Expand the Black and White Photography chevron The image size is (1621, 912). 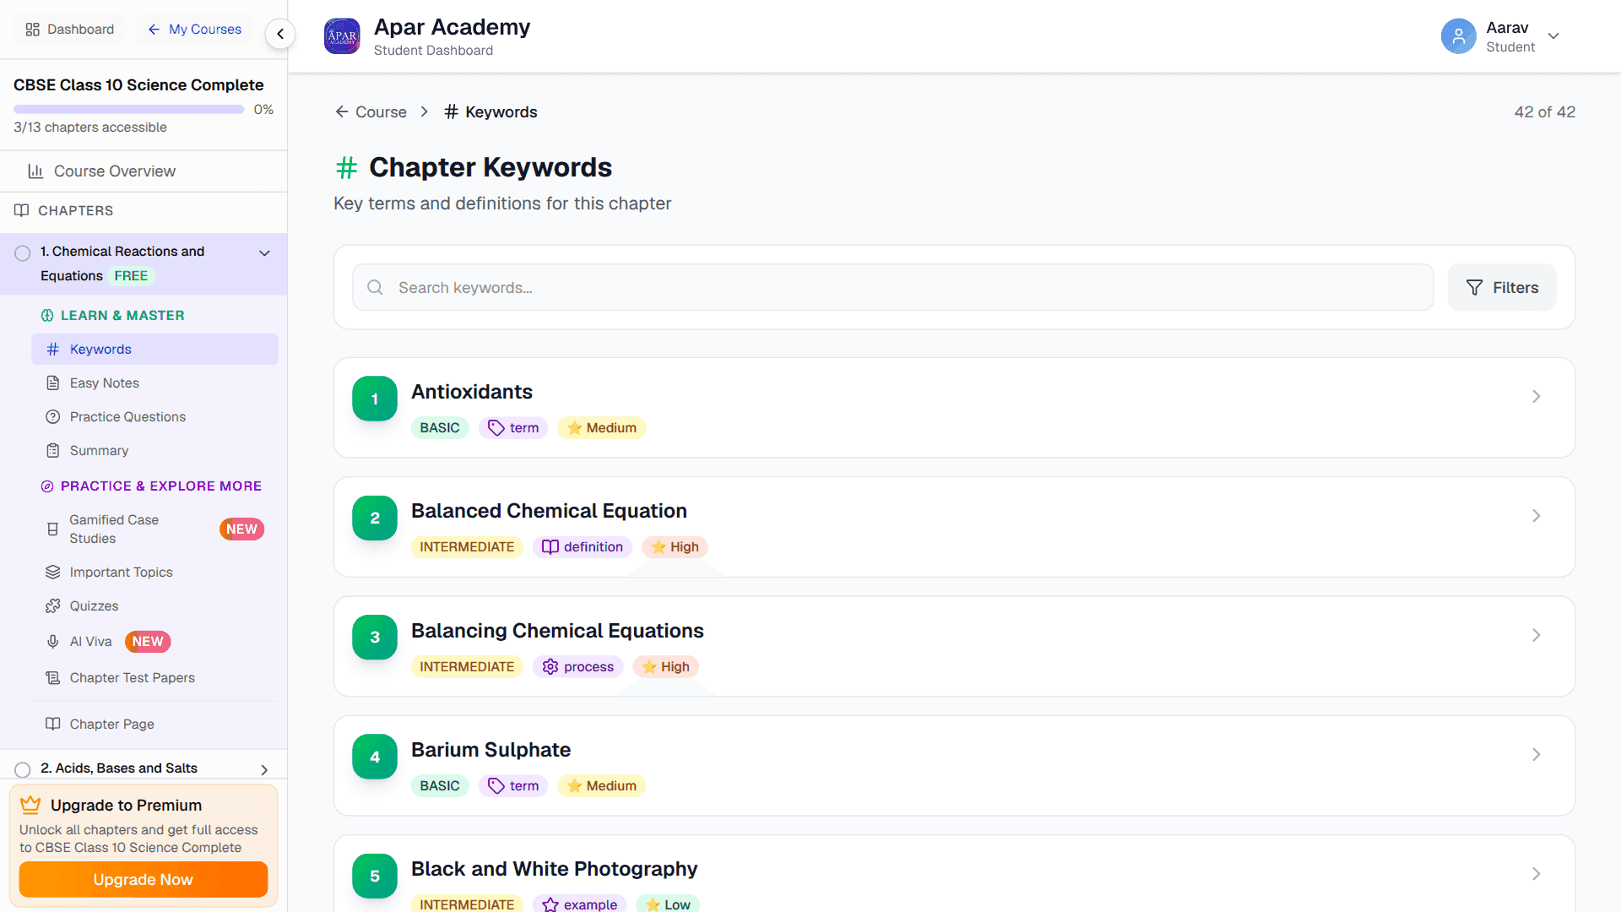(1537, 874)
